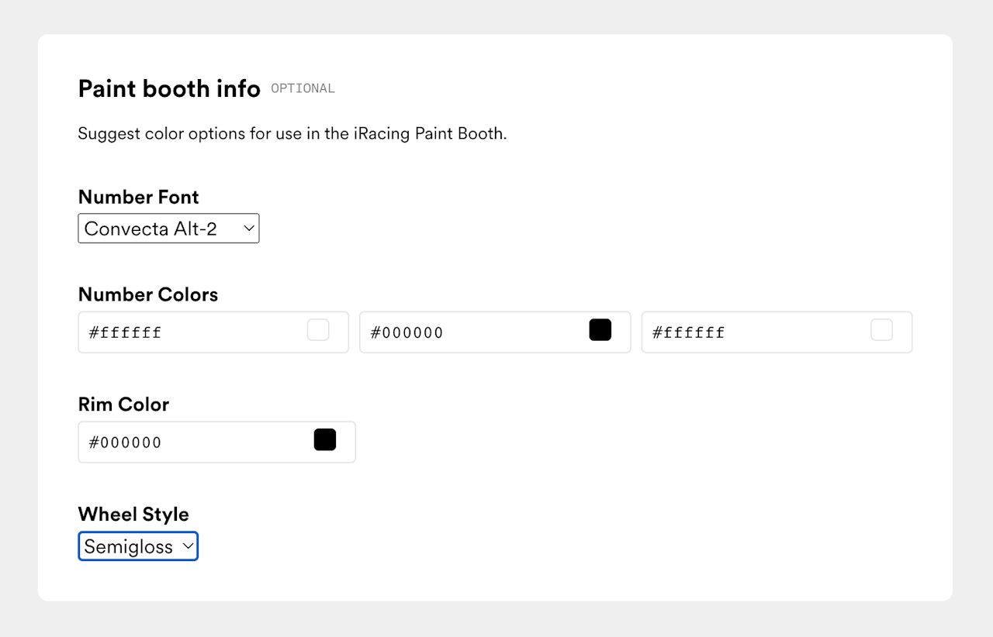Open the black swatch in second Number Color
Viewport: 993px width, 637px height.
point(600,330)
